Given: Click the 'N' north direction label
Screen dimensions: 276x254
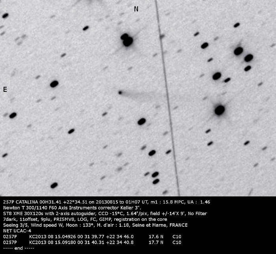Looking at the screenshot, I should coord(136,9).
